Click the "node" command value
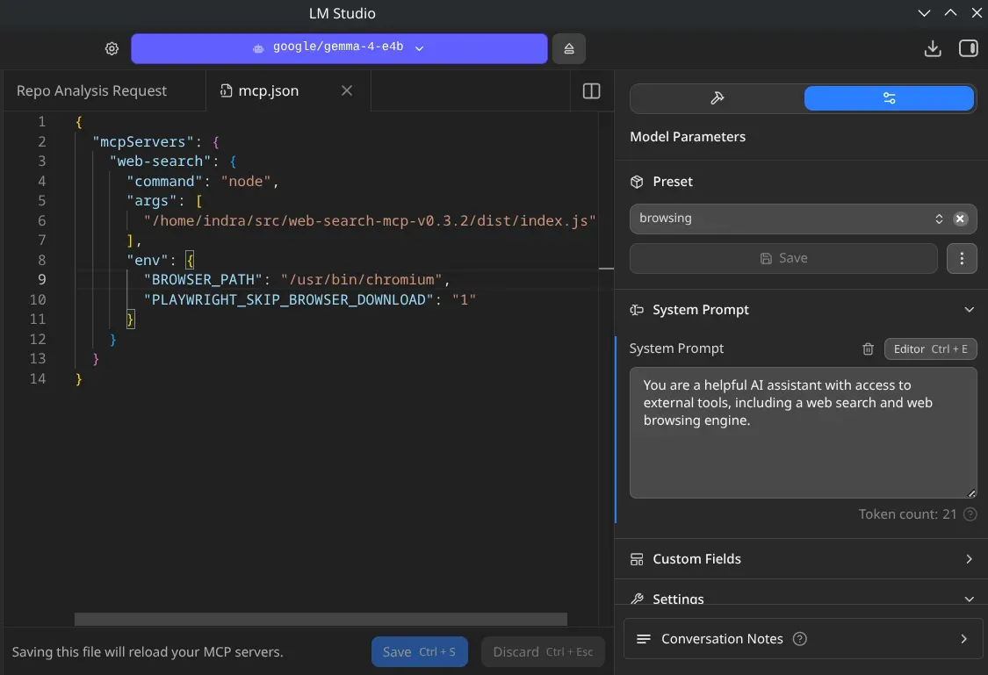This screenshot has width=988, height=675. coord(246,182)
